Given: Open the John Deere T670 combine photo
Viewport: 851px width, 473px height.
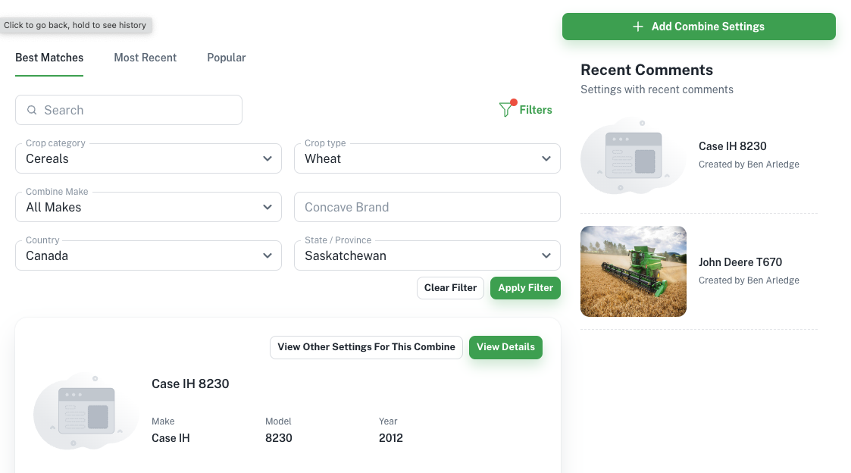Looking at the screenshot, I should point(634,271).
